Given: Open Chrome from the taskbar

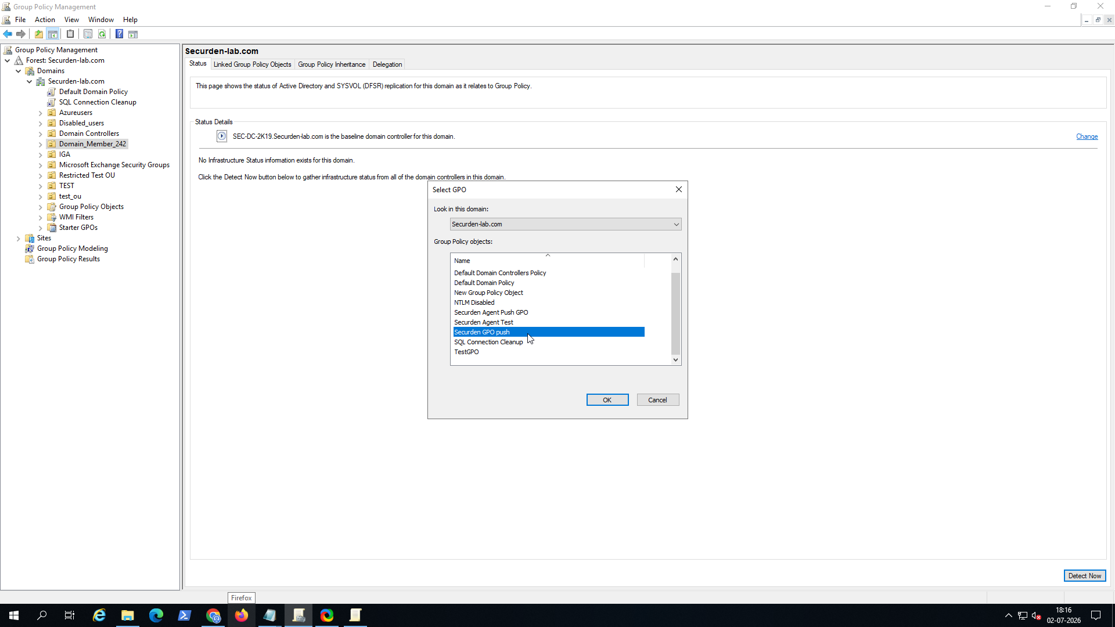Looking at the screenshot, I should click(213, 615).
